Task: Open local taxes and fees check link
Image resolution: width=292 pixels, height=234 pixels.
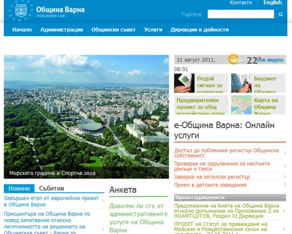Action: click(x=222, y=167)
